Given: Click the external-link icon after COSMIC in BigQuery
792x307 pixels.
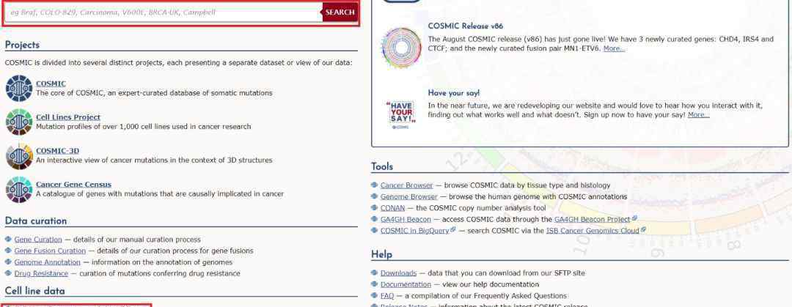Looking at the screenshot, I should [x=453, y=230].
